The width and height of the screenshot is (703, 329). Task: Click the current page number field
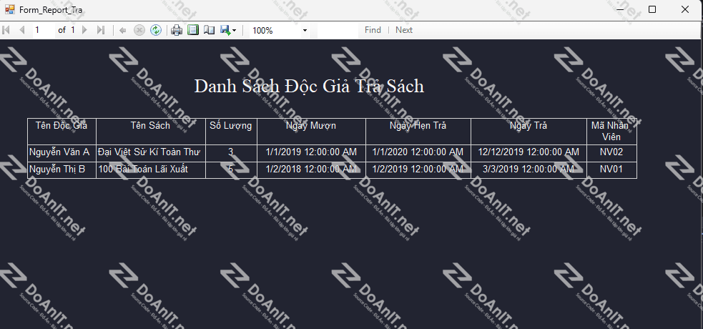point(42,30)
